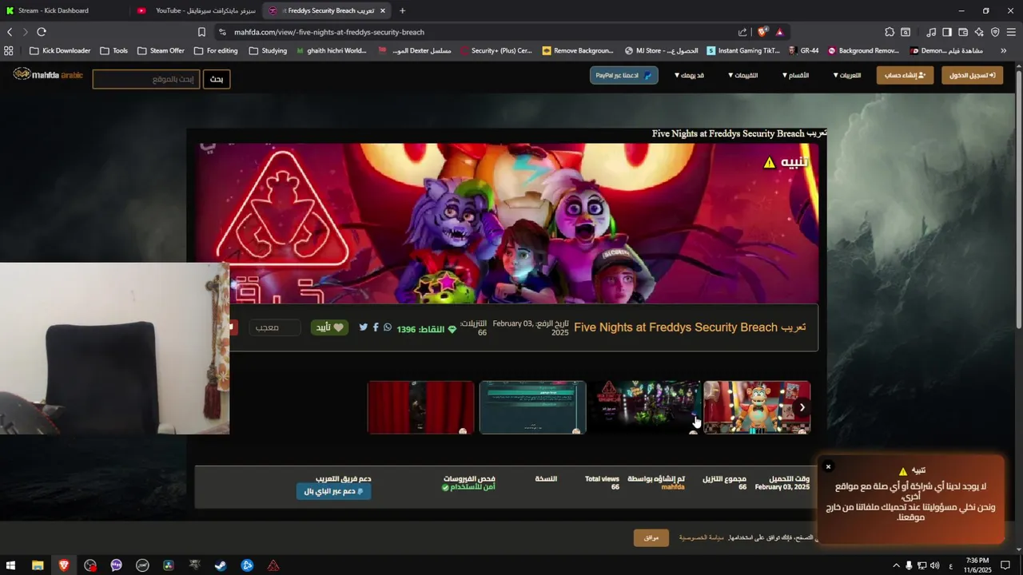1023x575 pixels.
Task: Open the apps grid in bookmarks bar
Action: click(9, 50)
